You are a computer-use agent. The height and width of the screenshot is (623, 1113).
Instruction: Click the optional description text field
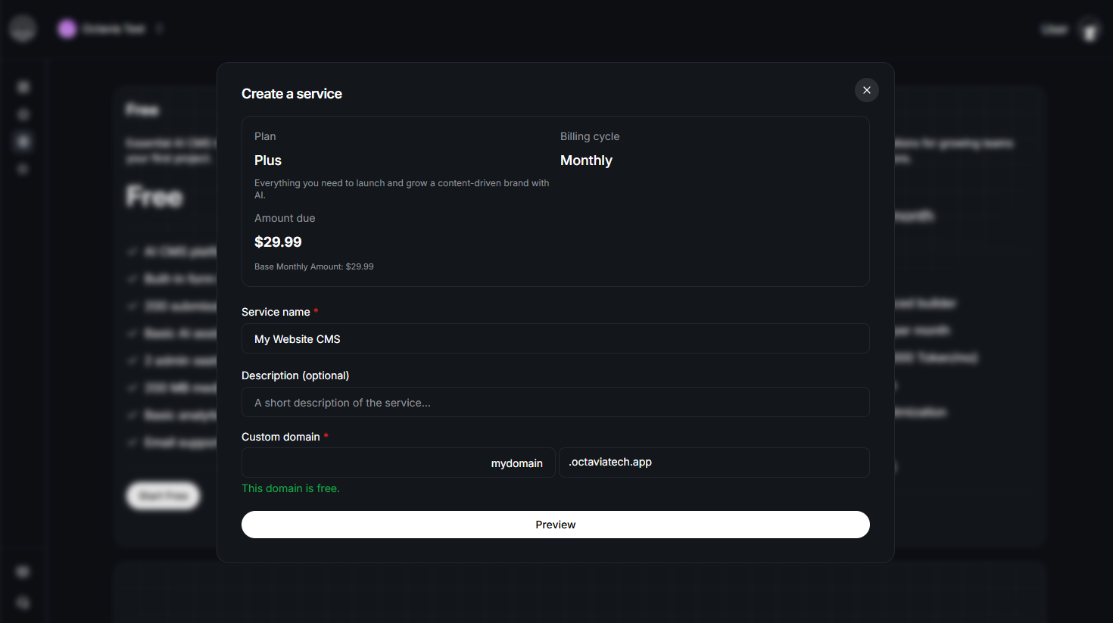click(555, 402)
